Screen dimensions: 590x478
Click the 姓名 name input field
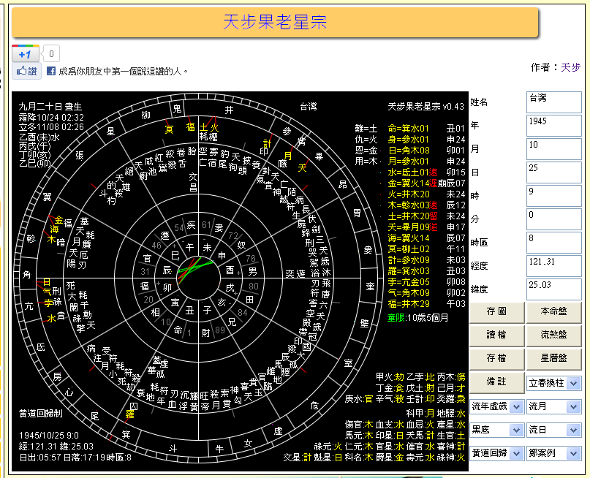tap(553, 102)
